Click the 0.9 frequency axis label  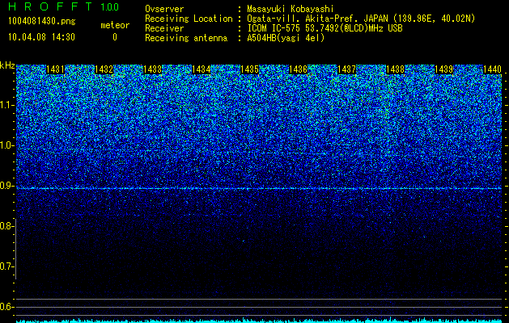point(6,186)
